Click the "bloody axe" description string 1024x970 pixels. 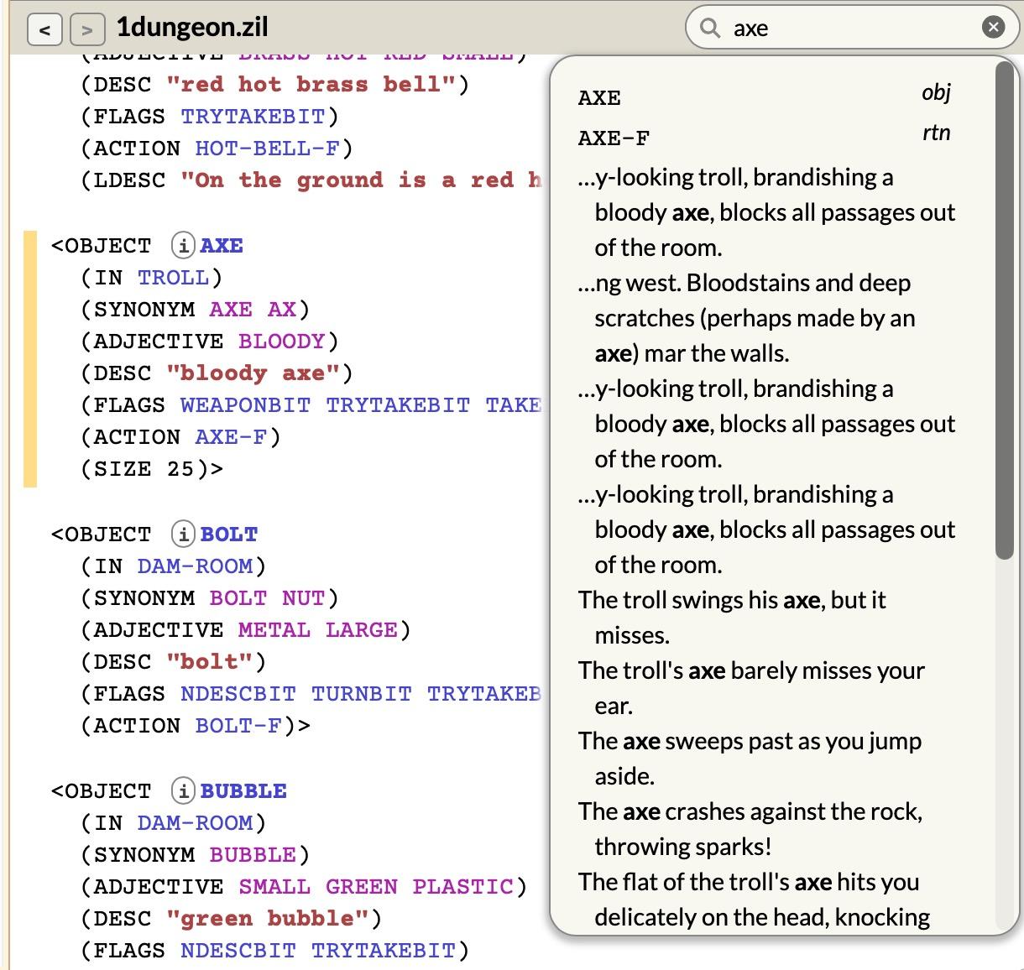[253, 373]
